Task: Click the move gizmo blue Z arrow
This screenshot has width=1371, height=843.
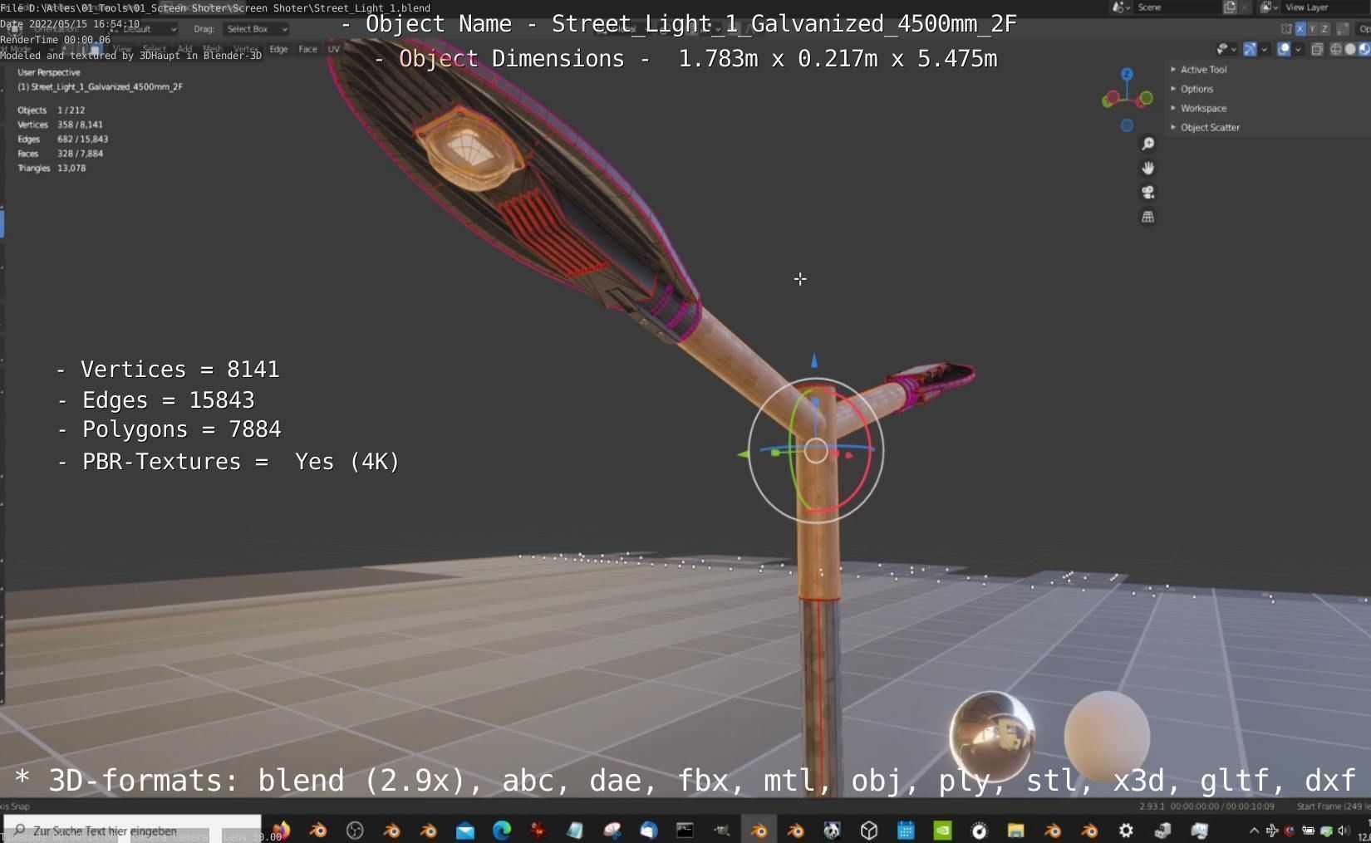Action: click(x=814, y=360)
